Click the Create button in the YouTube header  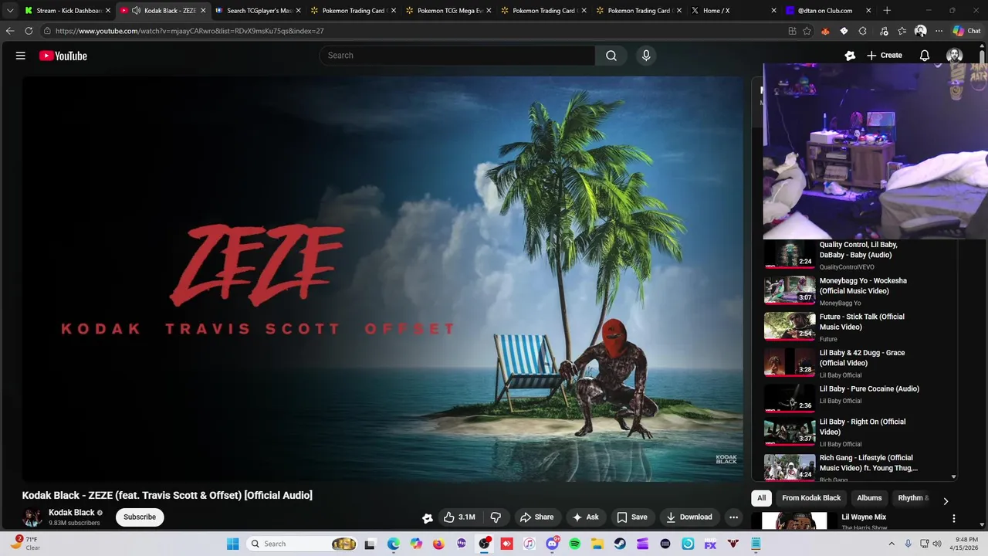(x=885, y=56)
